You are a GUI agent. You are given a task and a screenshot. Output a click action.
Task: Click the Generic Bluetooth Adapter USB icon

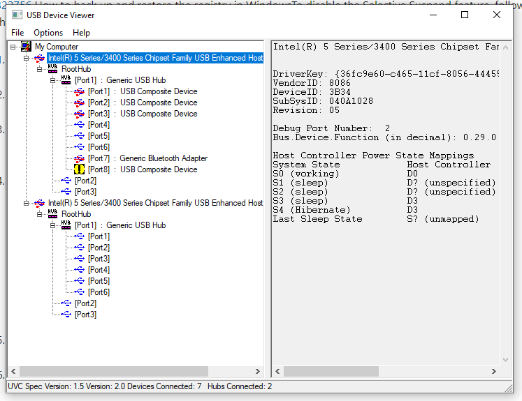coord(79,158)
